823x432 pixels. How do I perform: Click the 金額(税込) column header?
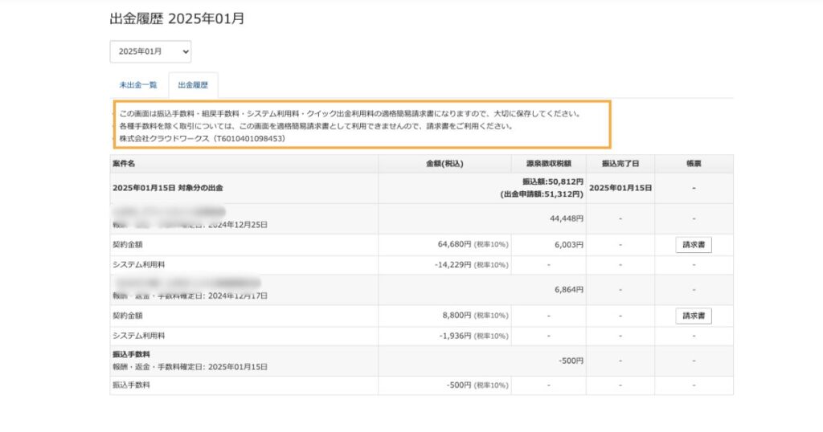coord(444,164)
